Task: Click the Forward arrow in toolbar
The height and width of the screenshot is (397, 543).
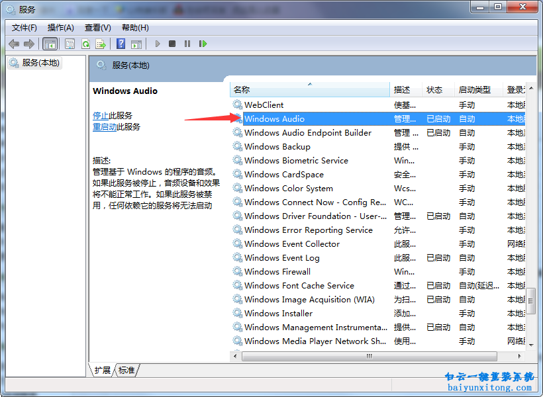Action: pos(29,44)
